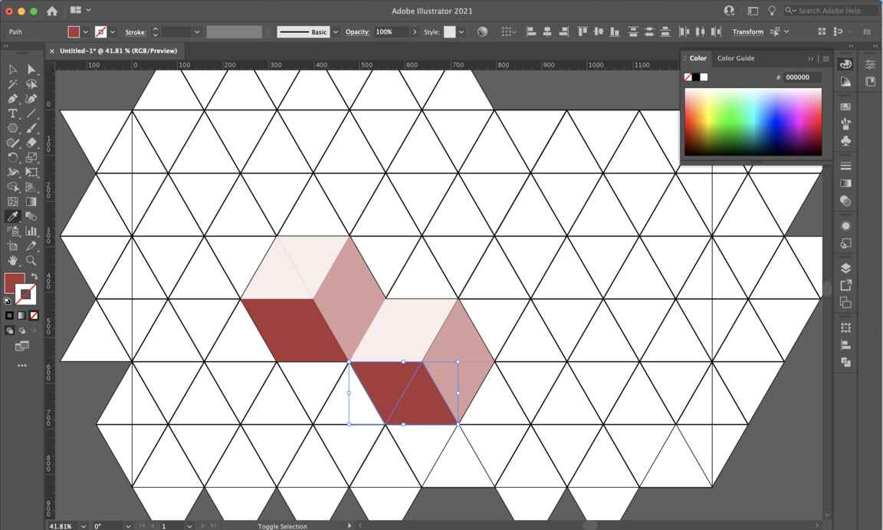The height and width of the screenshot is (530, 883).
Task: Open the Change Screen Mode button
Action: [x=22, y=346]
